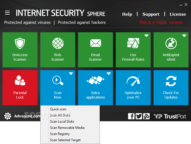Click the AntiExploit silent tile
Viewport: 191px width, 144px height.
click(171, 50)
